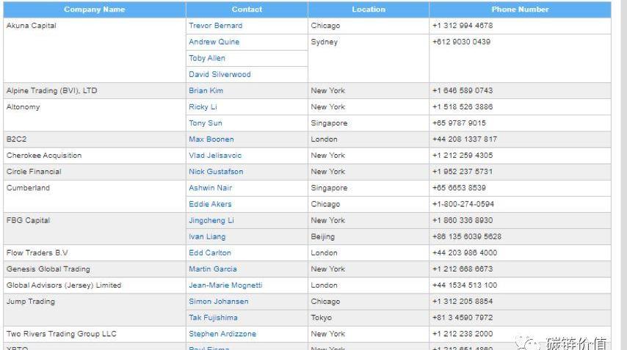This screenshot has height=350, width=627.
Task: Open Tony Sun contact link
Action: click(x=205, y=123)
